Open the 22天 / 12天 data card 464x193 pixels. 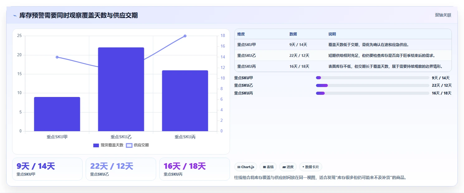coord(121,169)
